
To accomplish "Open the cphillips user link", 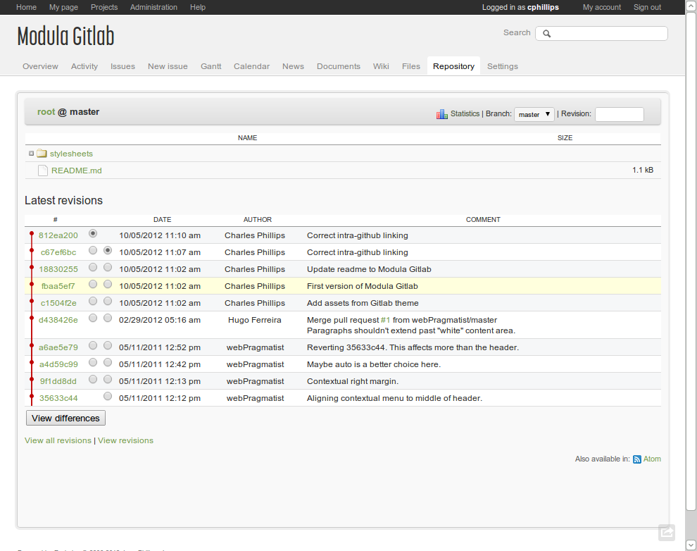I will 543,7.
